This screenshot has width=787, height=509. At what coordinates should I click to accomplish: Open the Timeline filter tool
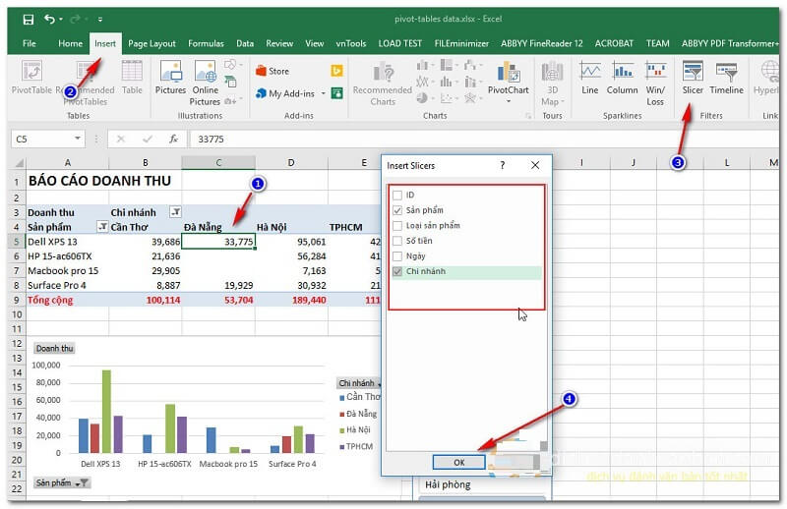727,77
